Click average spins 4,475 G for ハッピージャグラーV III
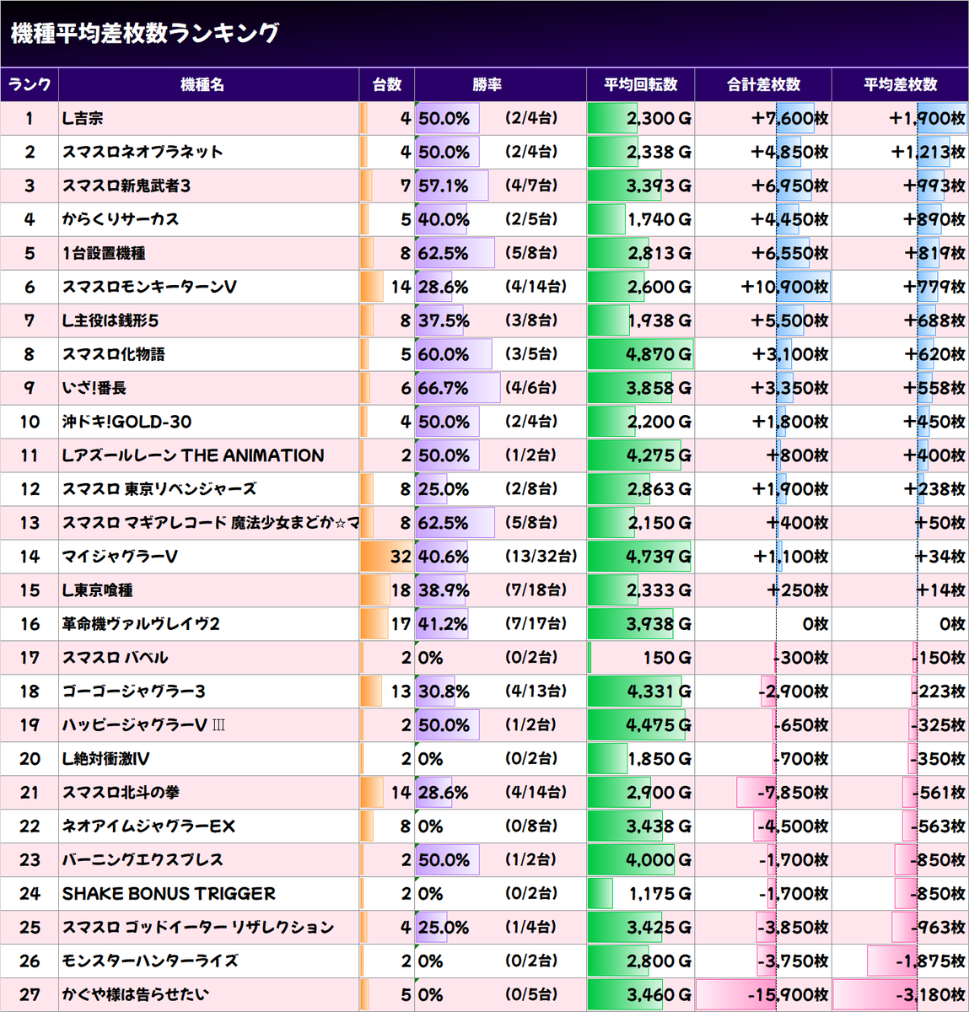Image resolution: width=969 pixels, height=1012 pixels. (659, 725)
